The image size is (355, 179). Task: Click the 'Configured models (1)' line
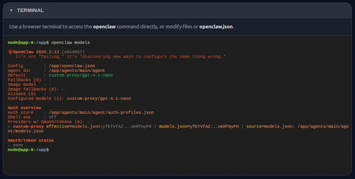69,99
